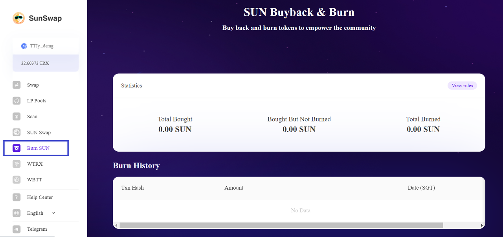Click the SUN Swap icon
The height and width of the screenshot is (237, 503).
pos(17,132)
